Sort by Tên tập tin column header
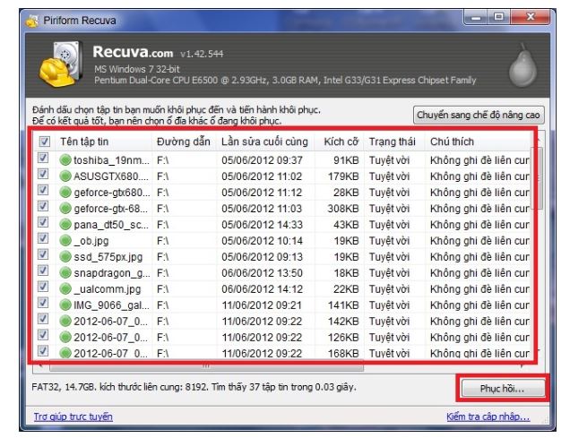 (x=104, y=142)
